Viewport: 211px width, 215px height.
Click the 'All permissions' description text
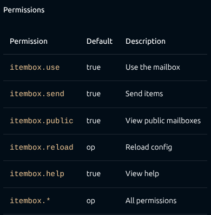click(x=151, y=200)
